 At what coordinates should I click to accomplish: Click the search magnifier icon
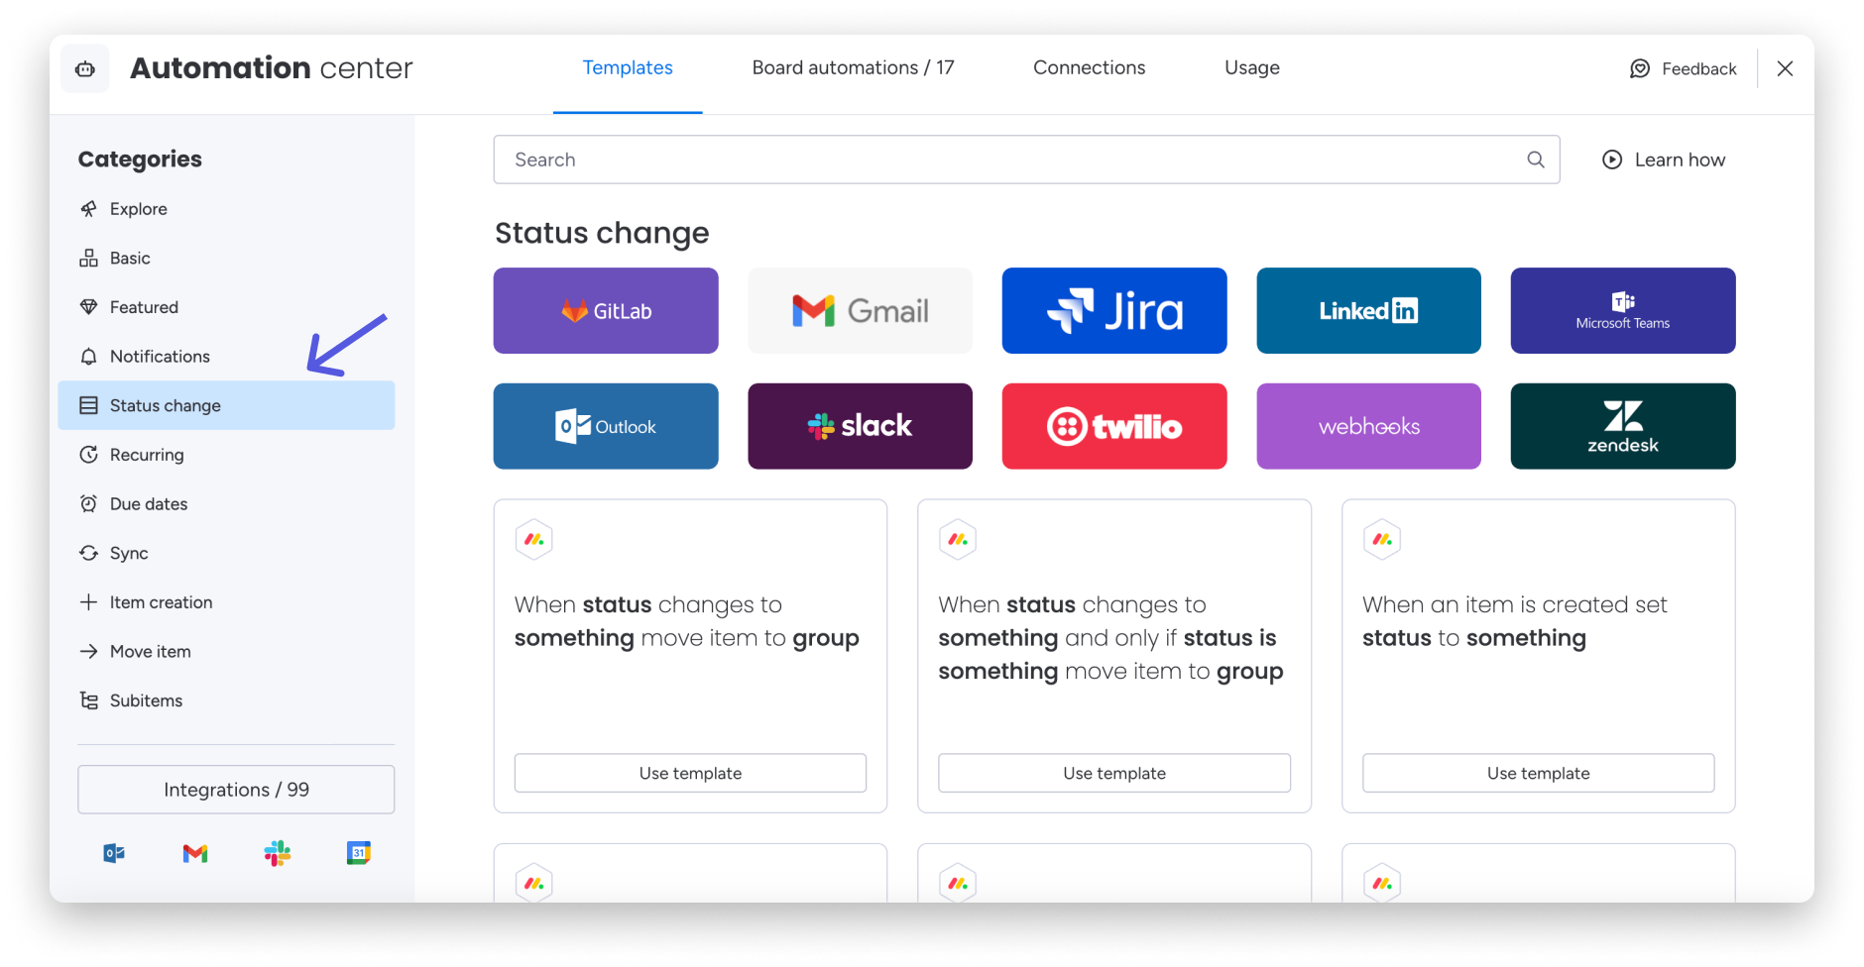click(x=1535, y=159)
